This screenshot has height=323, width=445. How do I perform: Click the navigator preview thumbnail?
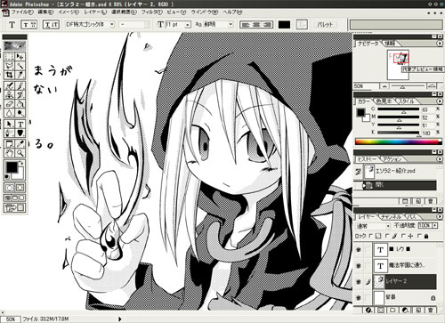pyautogui.click(x=398, y=65)
